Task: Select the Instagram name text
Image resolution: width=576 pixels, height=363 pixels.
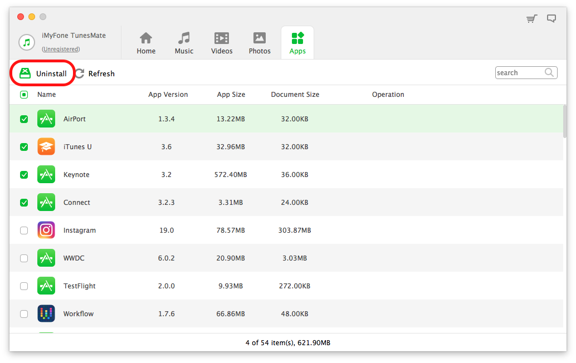Action: click(x=79, y=230)
